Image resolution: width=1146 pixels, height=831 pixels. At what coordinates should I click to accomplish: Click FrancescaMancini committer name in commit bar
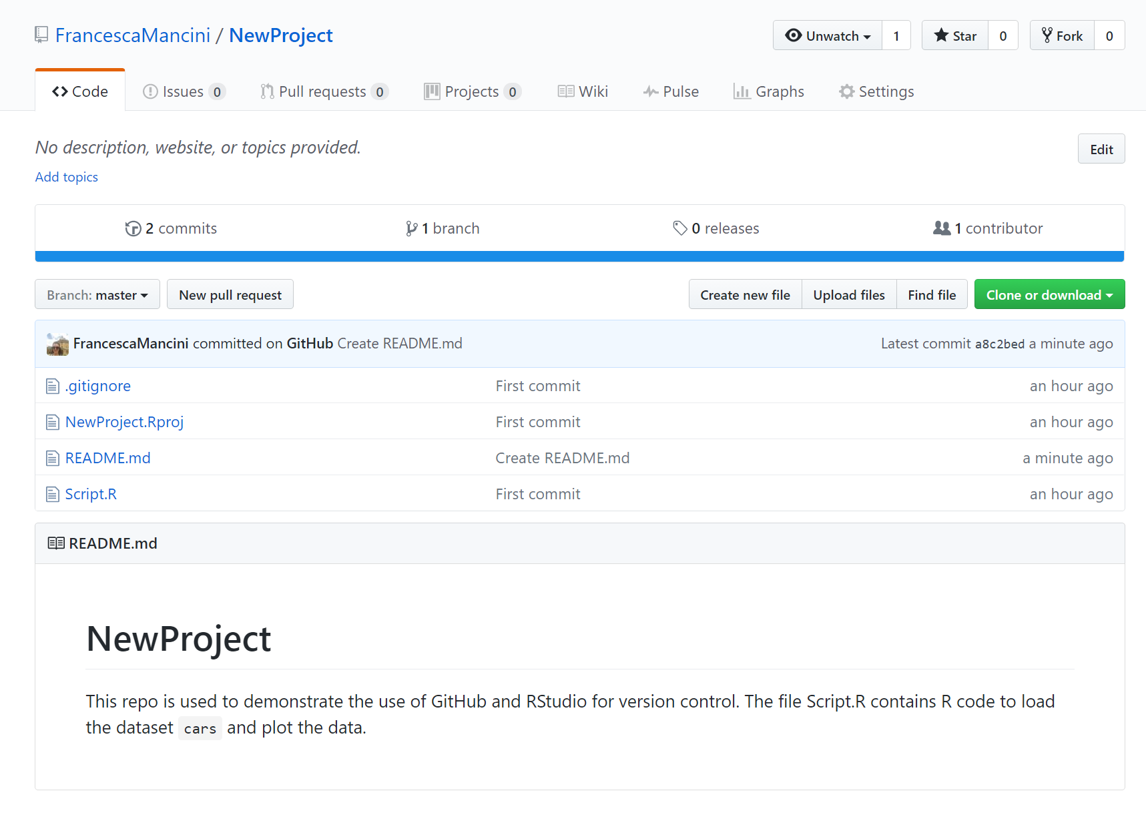[131, 344]
